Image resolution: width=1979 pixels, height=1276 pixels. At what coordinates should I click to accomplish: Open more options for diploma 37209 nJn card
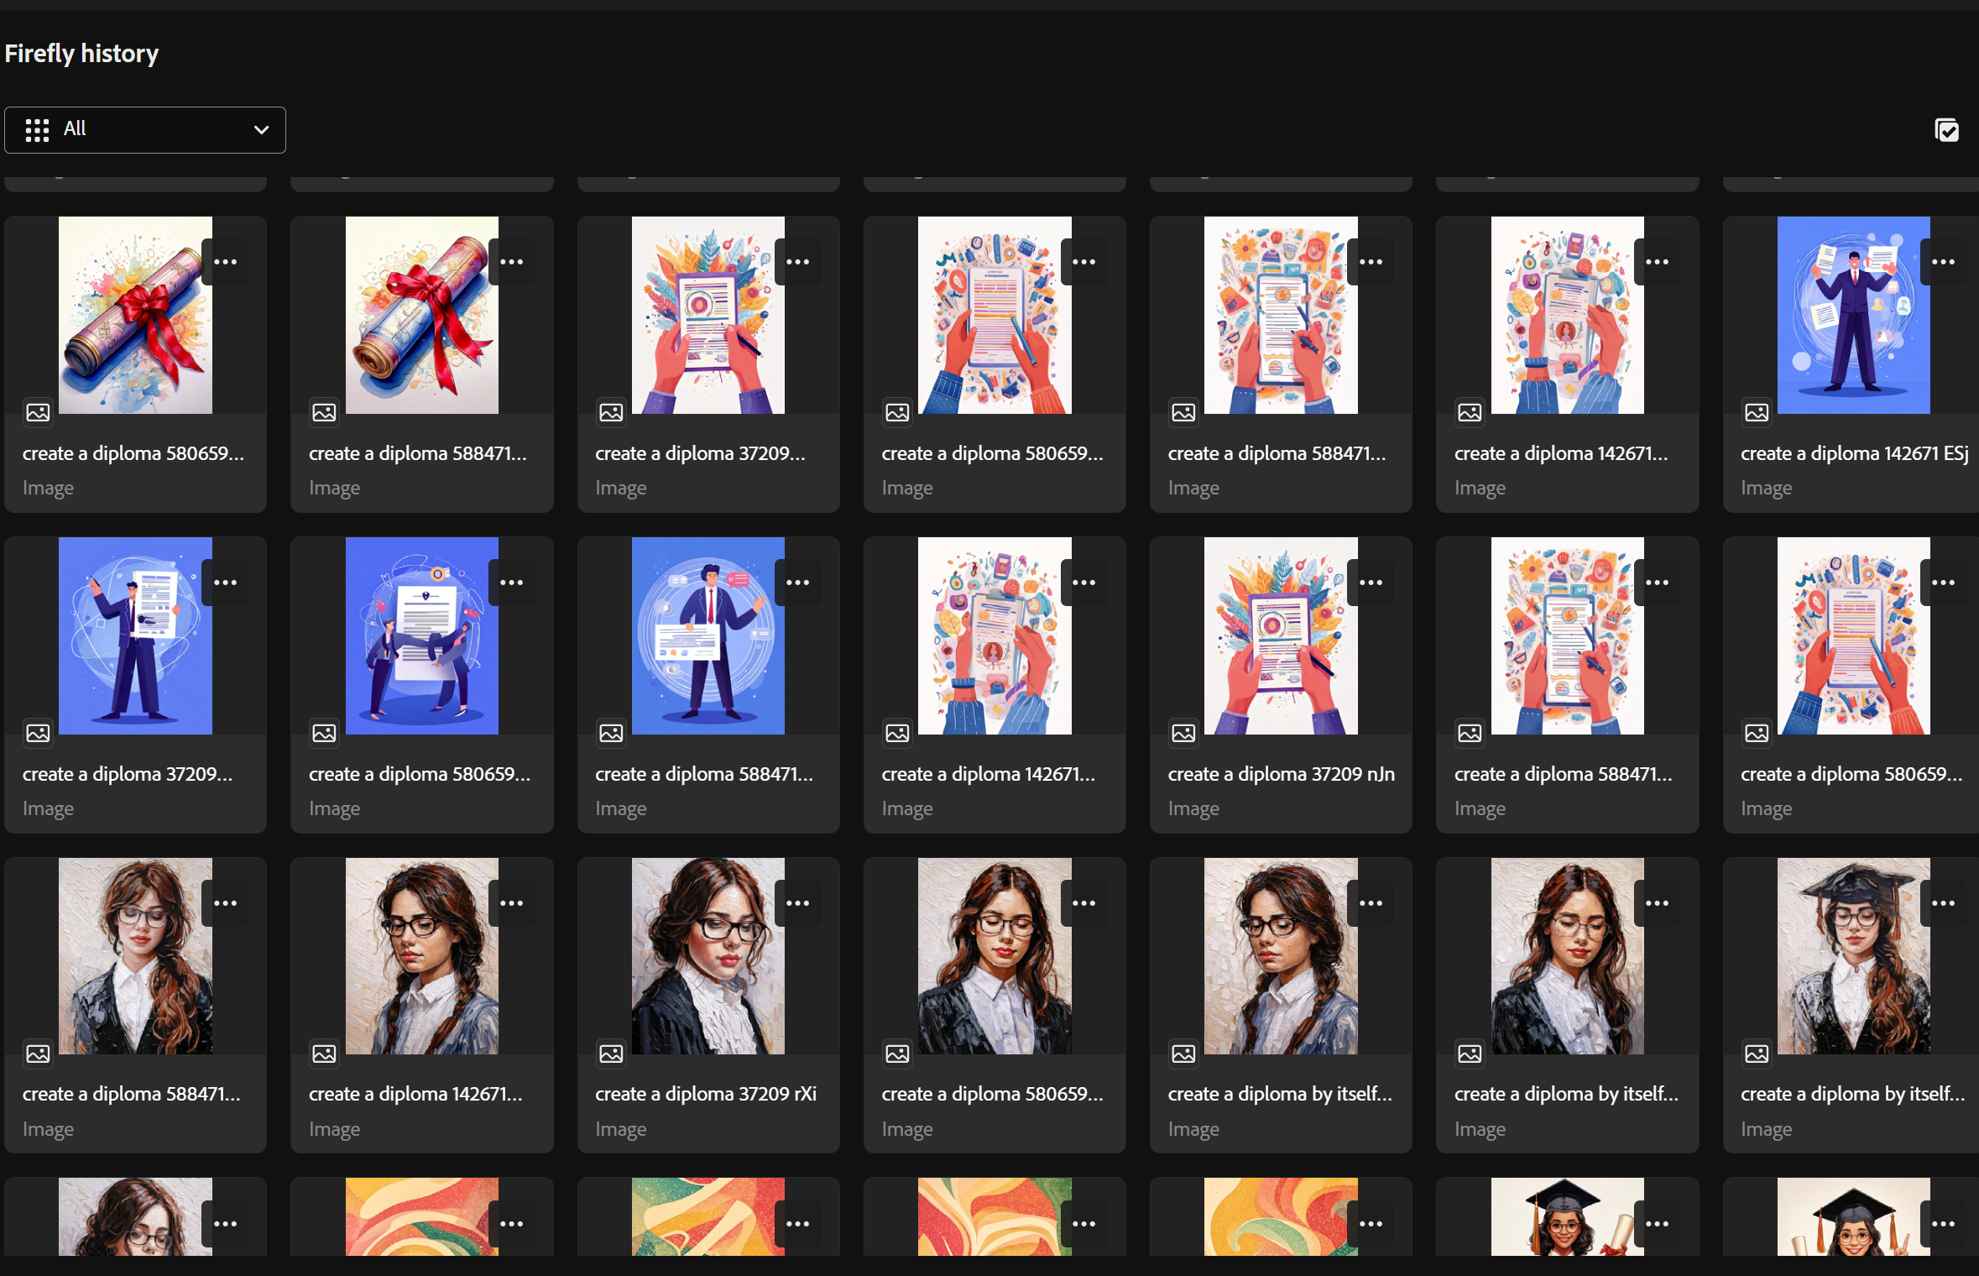pyautogui.click(x=1371, y=583)
